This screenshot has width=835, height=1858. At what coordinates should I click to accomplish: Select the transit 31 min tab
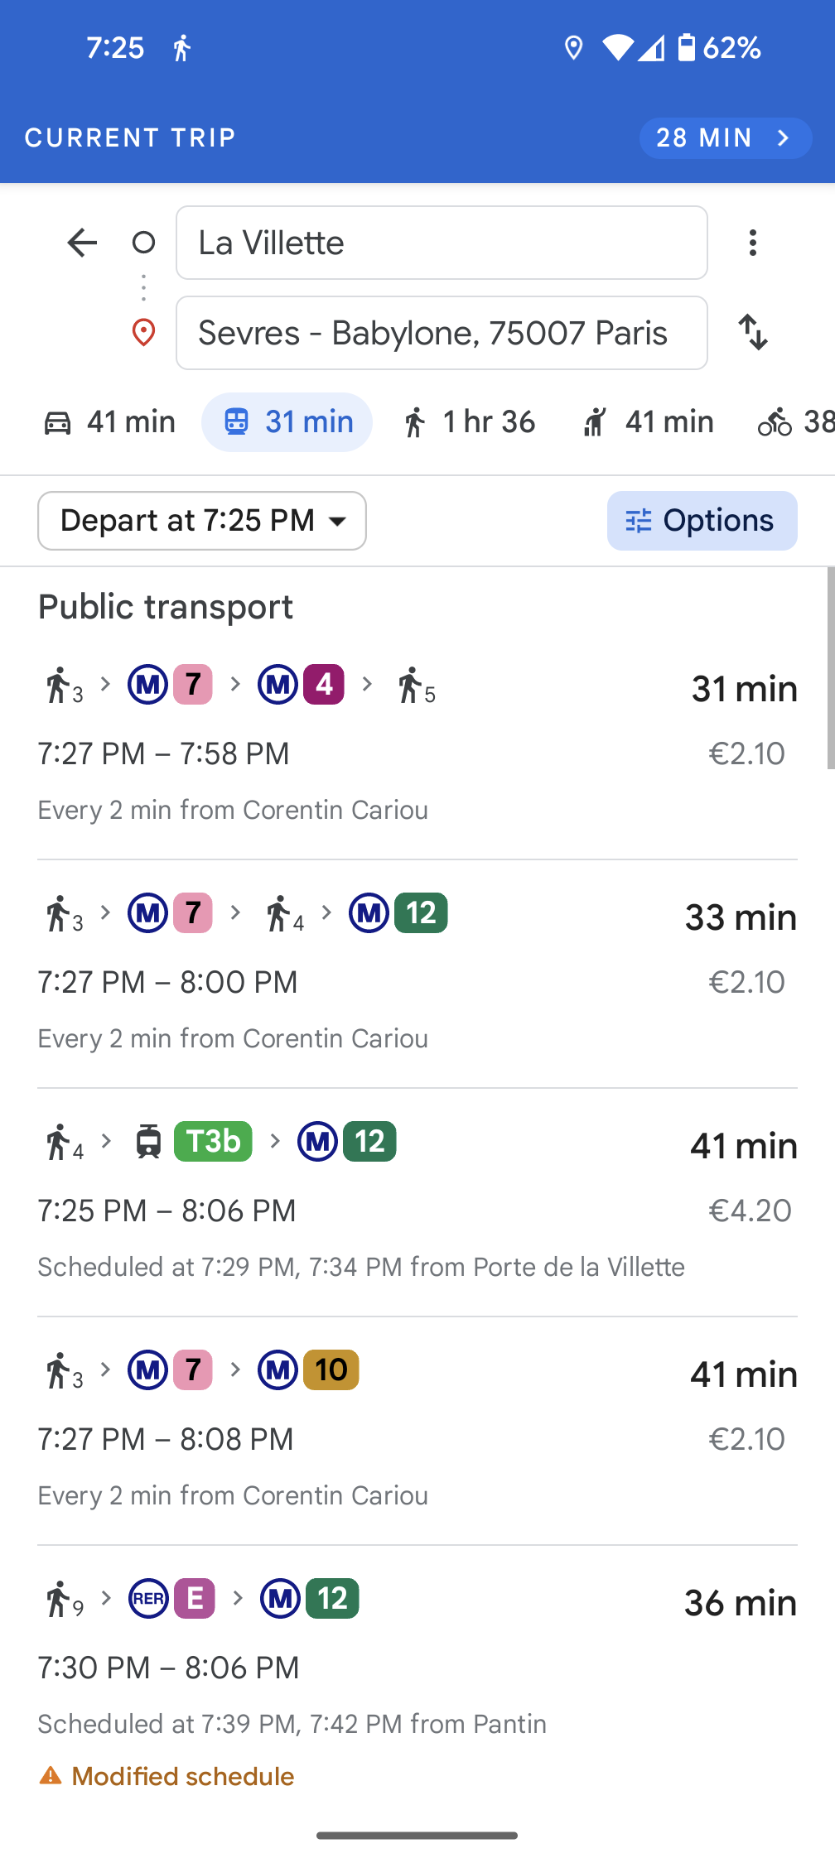point(287,422)
